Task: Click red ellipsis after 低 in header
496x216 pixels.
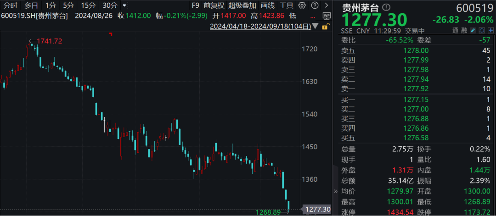Action: click(x=313, y=17)
